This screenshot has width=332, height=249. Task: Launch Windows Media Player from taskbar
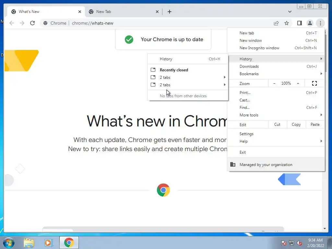point(48,243)
